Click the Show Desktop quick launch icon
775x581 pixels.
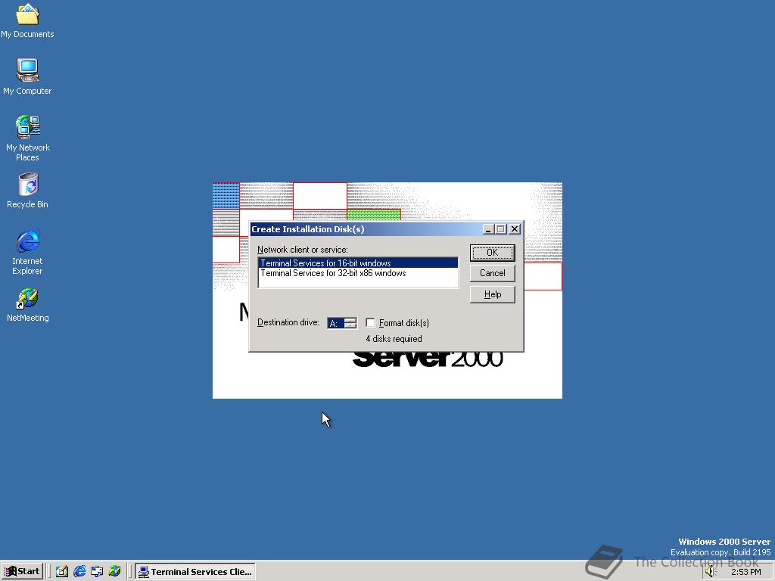pyautogui.click(x=62, y=571)
